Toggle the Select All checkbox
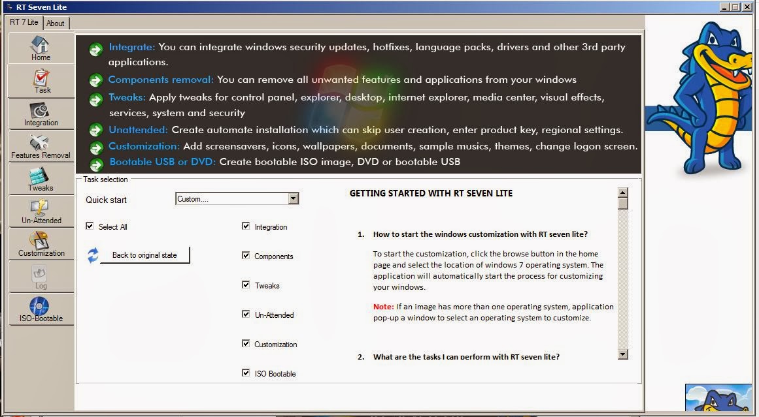This screenshot has width=759, height=417. click(90, 226)
